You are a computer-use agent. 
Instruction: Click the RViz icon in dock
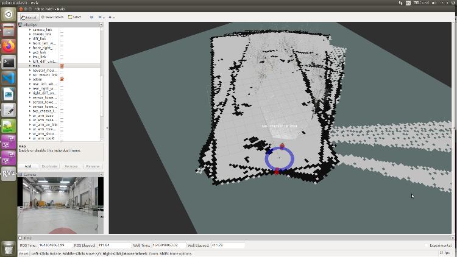[x=9, y=174]
